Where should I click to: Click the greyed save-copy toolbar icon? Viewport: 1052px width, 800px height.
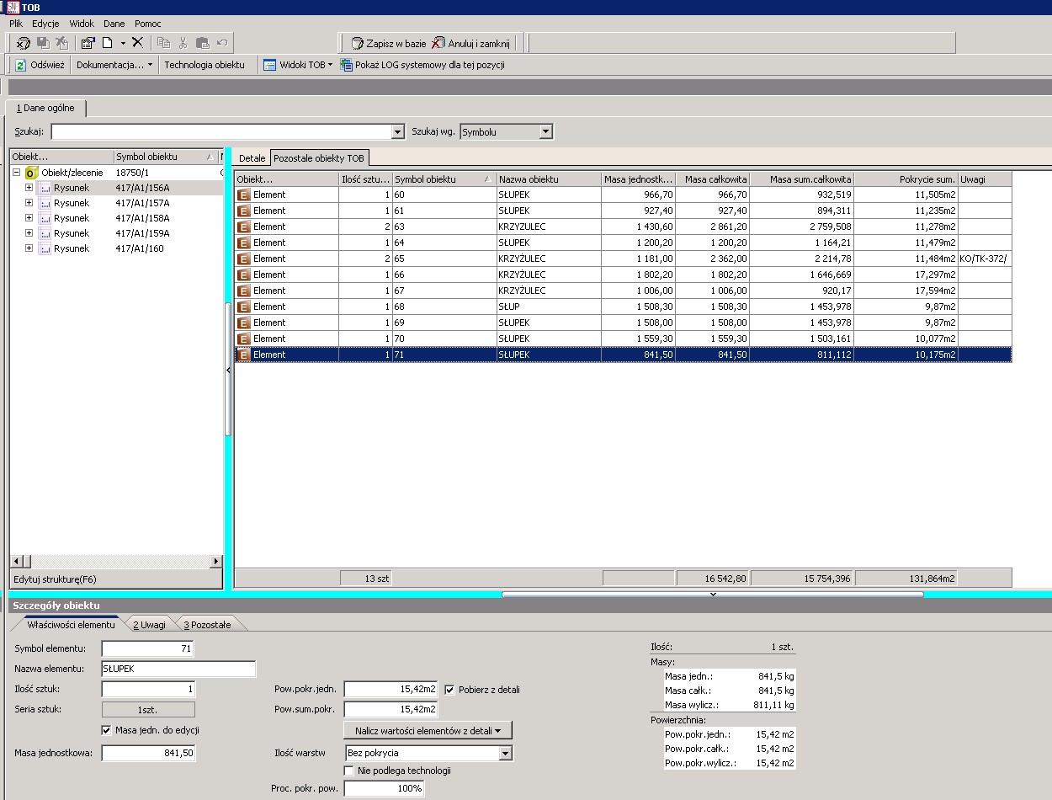click(43, 42)
